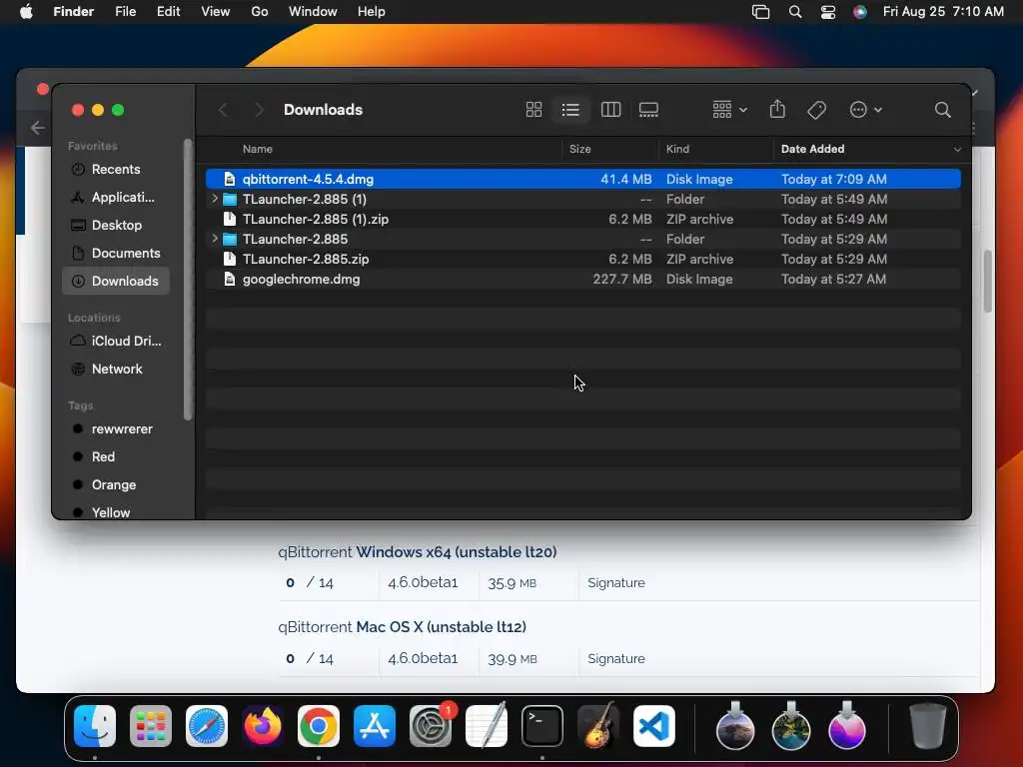
Task: Open Finder from the Dock
Action: 95,726
